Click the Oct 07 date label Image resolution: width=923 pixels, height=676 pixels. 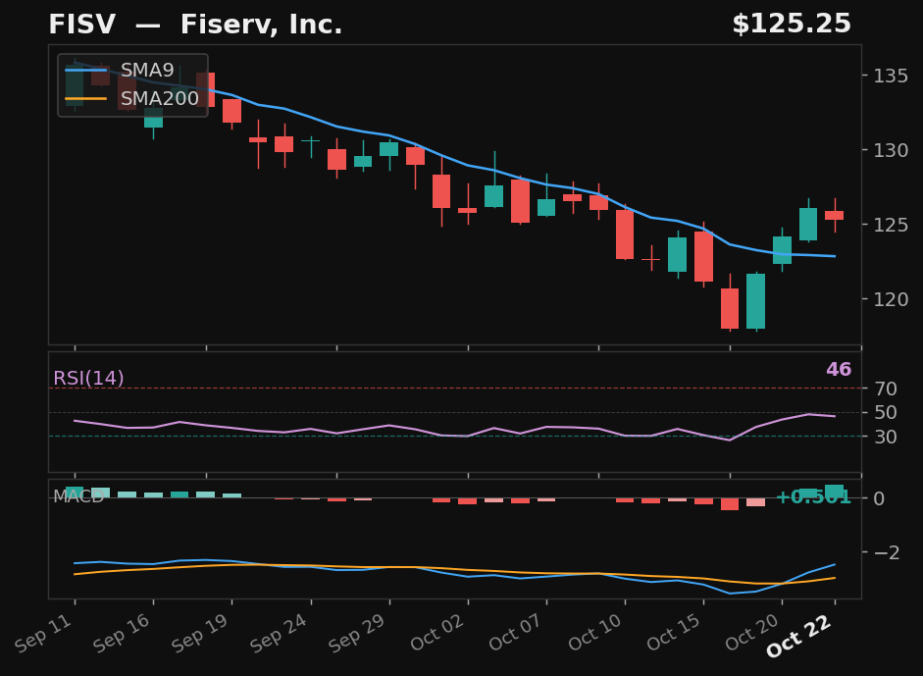tap(516, 632)
